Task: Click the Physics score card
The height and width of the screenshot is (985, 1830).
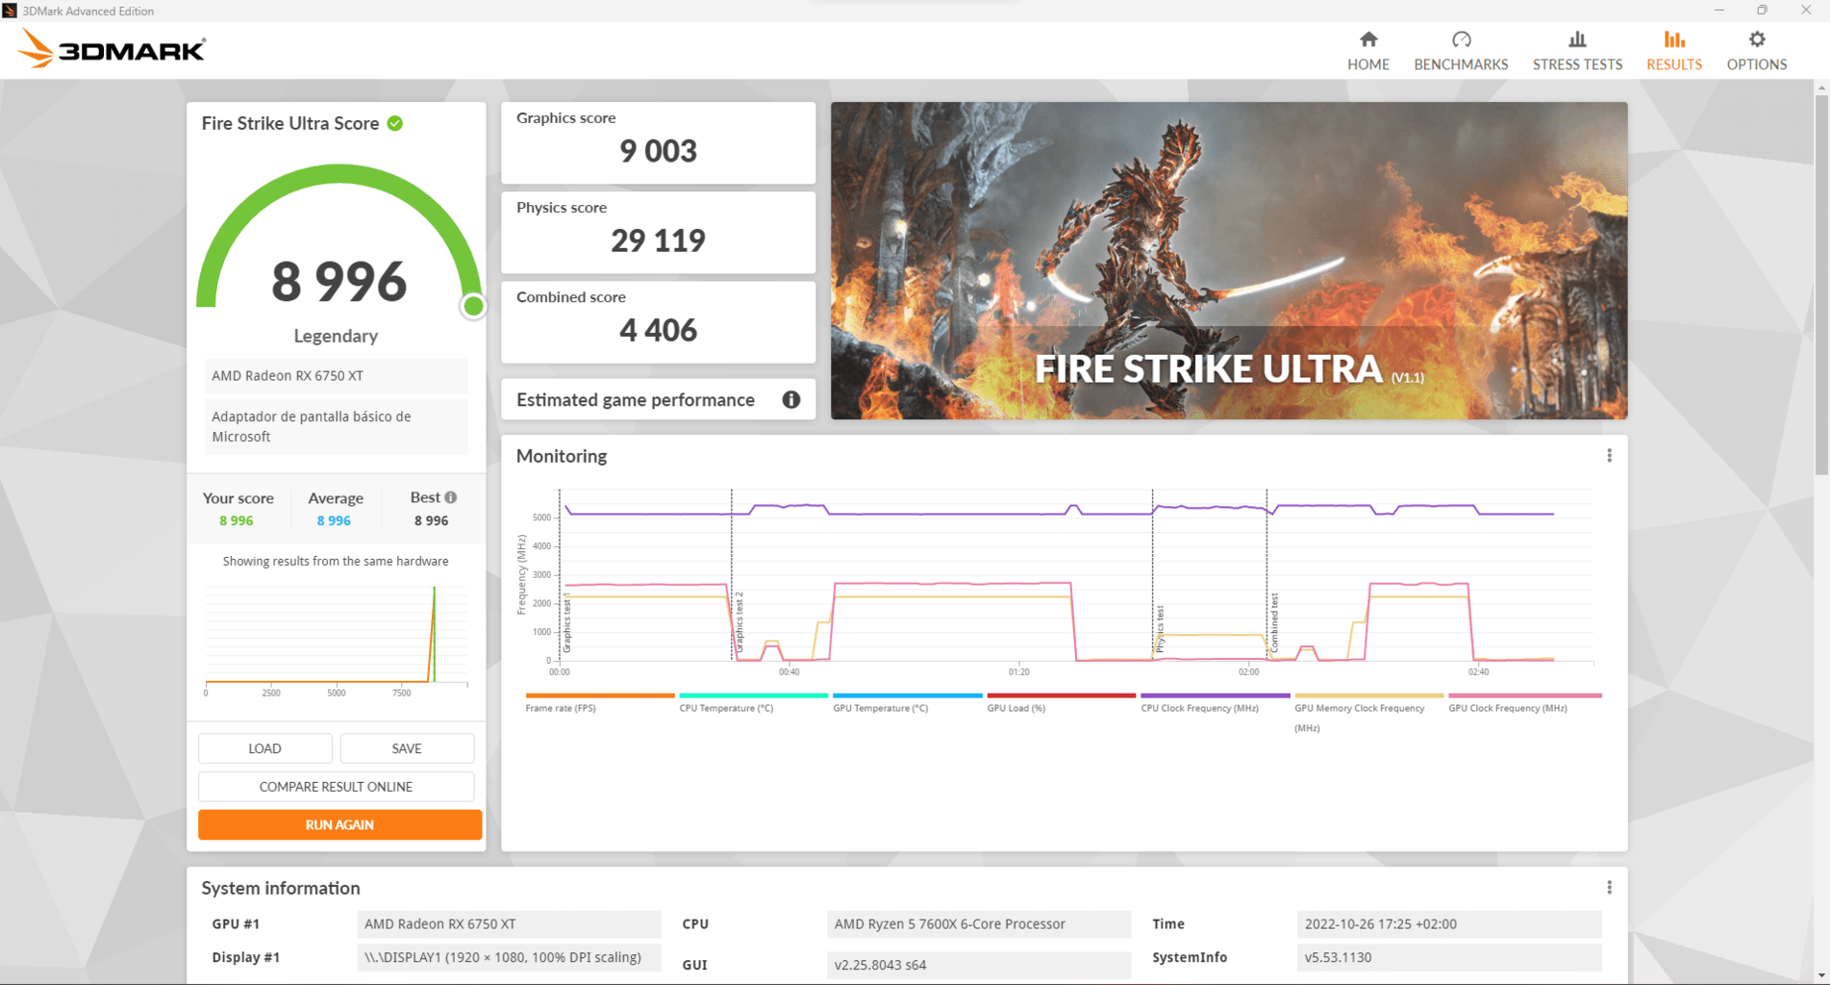Action: click(658, 232)
